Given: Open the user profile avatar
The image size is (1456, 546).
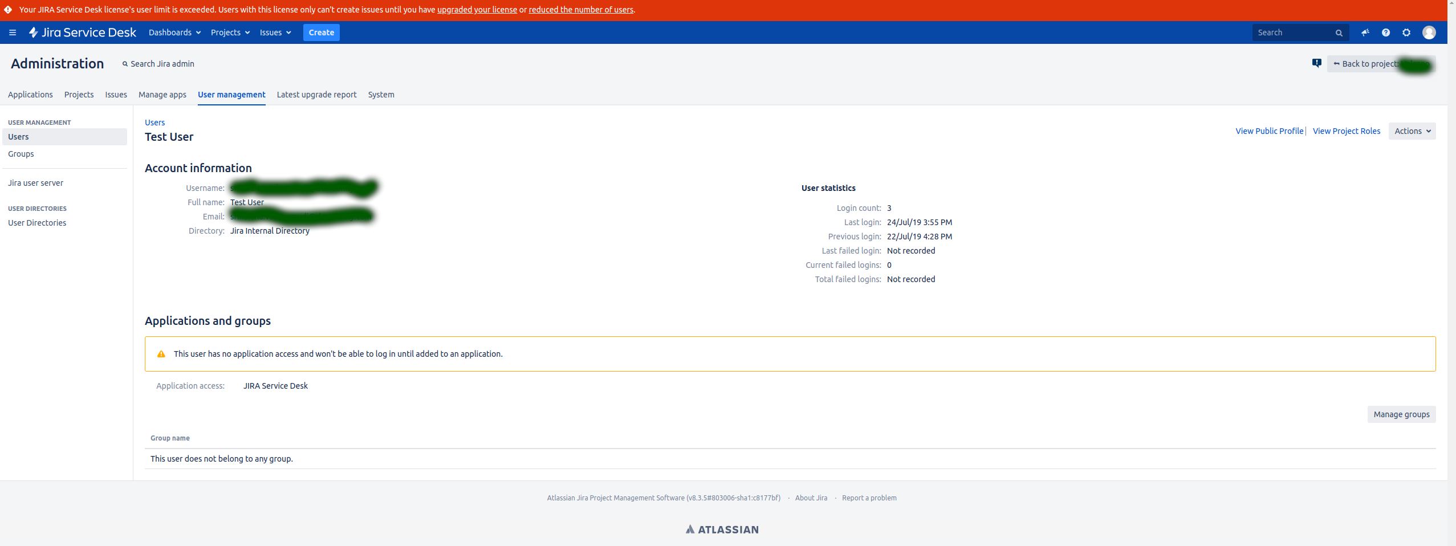Looking at the screenshot, I should [x=1429, y=32].
